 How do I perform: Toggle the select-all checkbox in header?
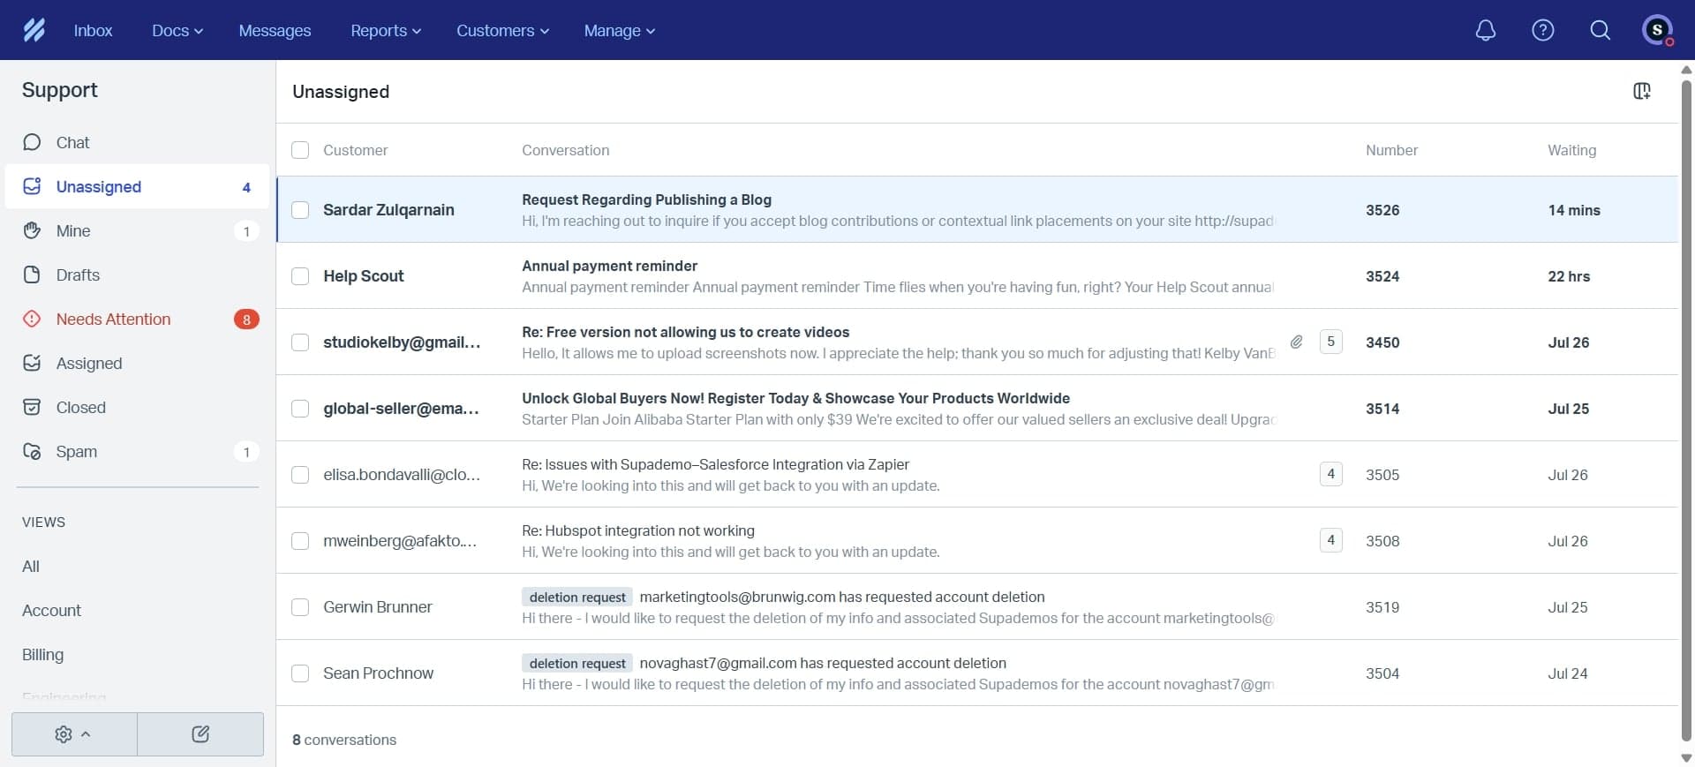tap(300, 150)
